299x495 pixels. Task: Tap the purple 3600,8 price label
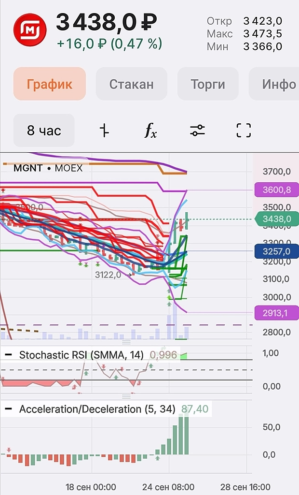coord(276,189)
